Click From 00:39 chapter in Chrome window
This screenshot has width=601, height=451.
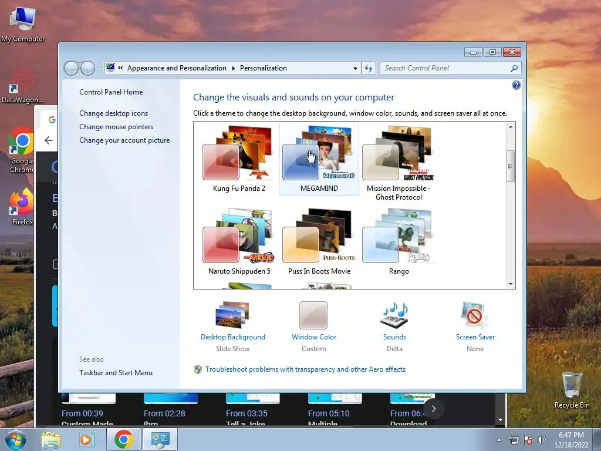(x=88, y=410)
